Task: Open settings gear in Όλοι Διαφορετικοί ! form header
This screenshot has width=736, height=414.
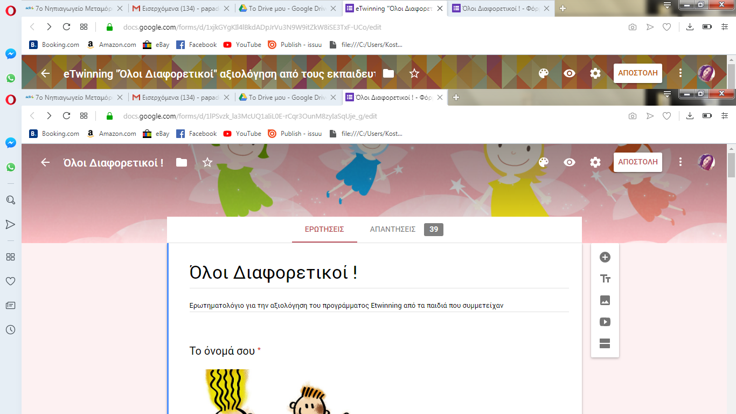Action: 595,162
